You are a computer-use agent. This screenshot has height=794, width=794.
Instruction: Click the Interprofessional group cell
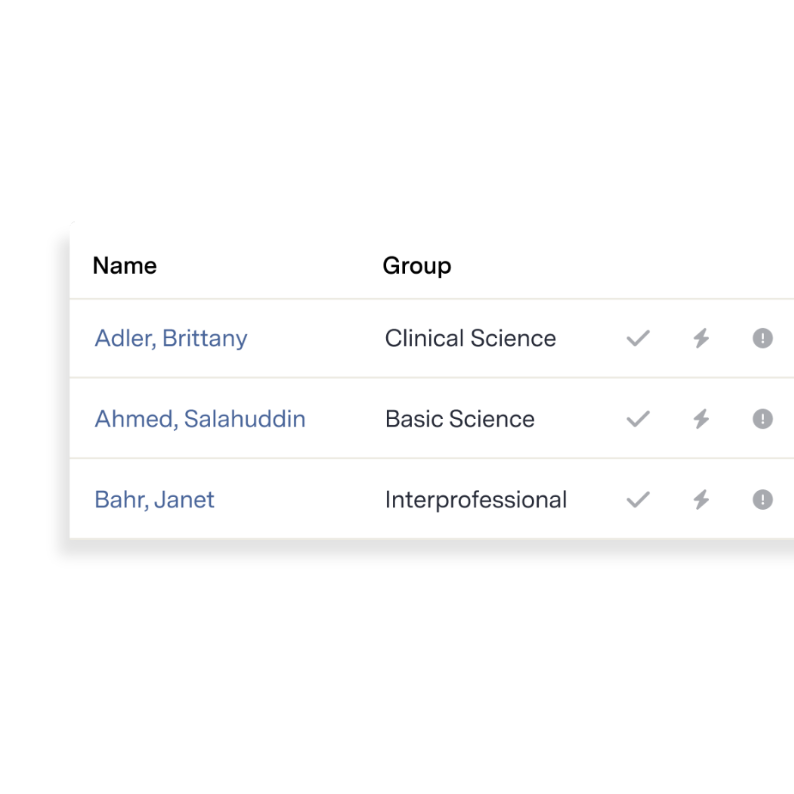pyautogui.click(x=476, y=499)
